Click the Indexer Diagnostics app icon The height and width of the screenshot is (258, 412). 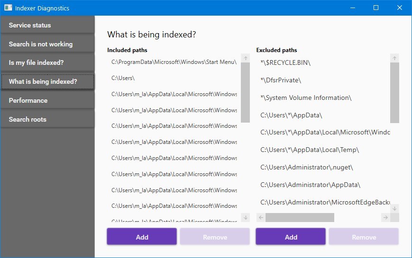coord(8,8)
